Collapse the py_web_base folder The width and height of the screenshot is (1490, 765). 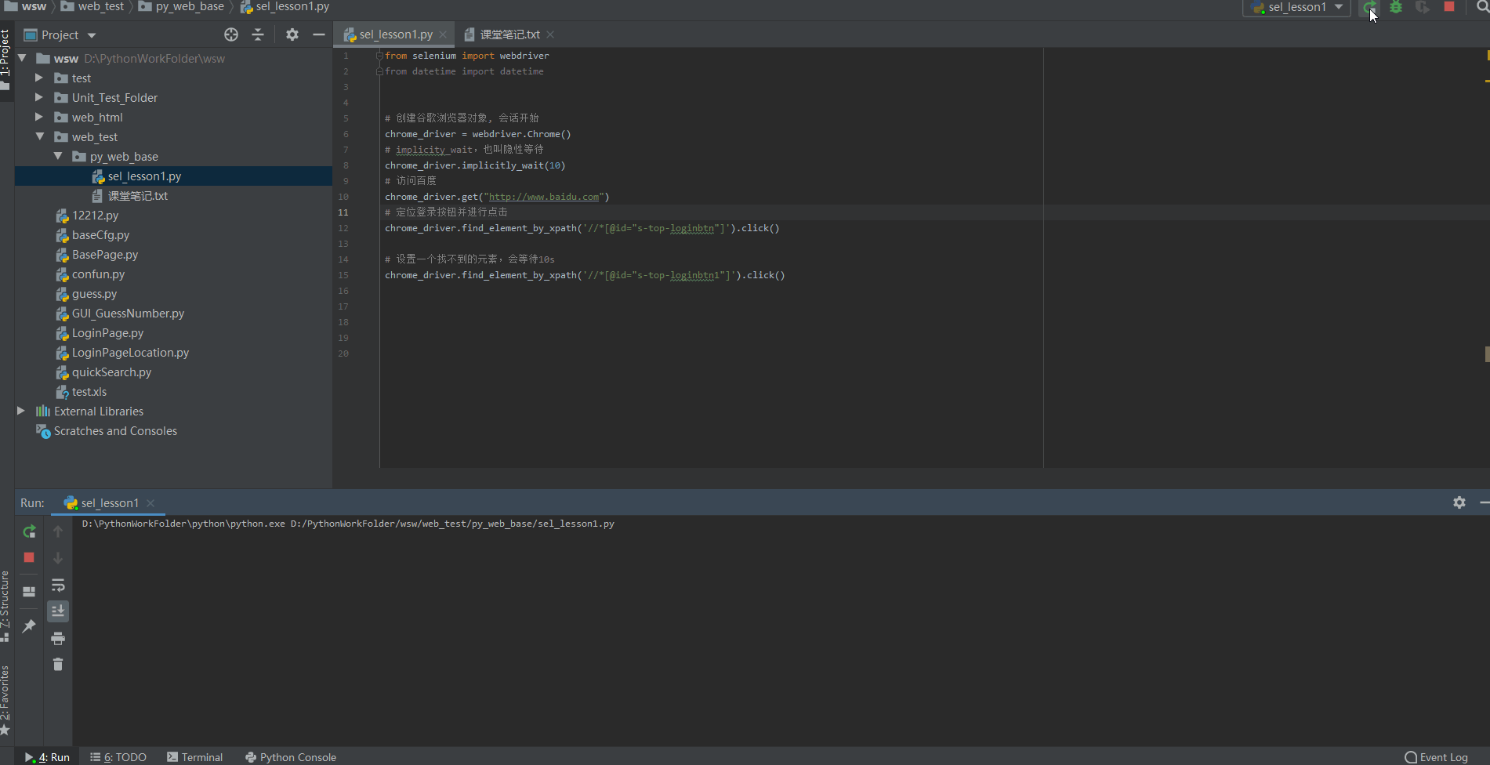pos(57,156)
